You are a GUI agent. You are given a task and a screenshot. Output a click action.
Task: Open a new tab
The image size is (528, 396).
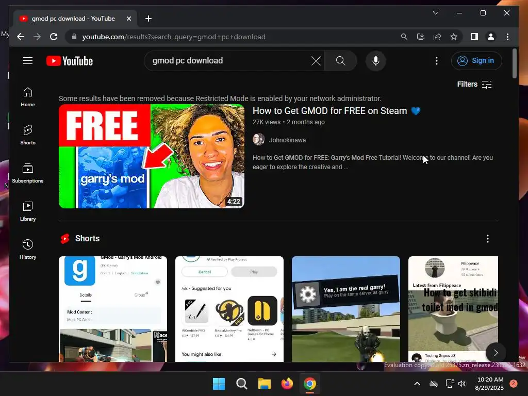148,19
